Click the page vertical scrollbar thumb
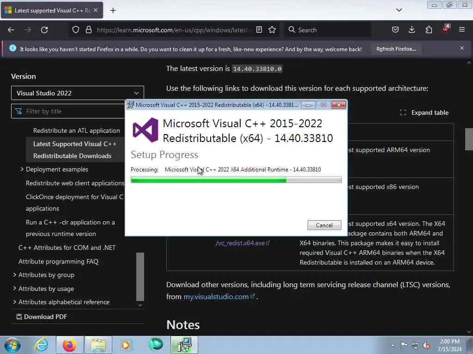473x354 pixels. (469, 139)
